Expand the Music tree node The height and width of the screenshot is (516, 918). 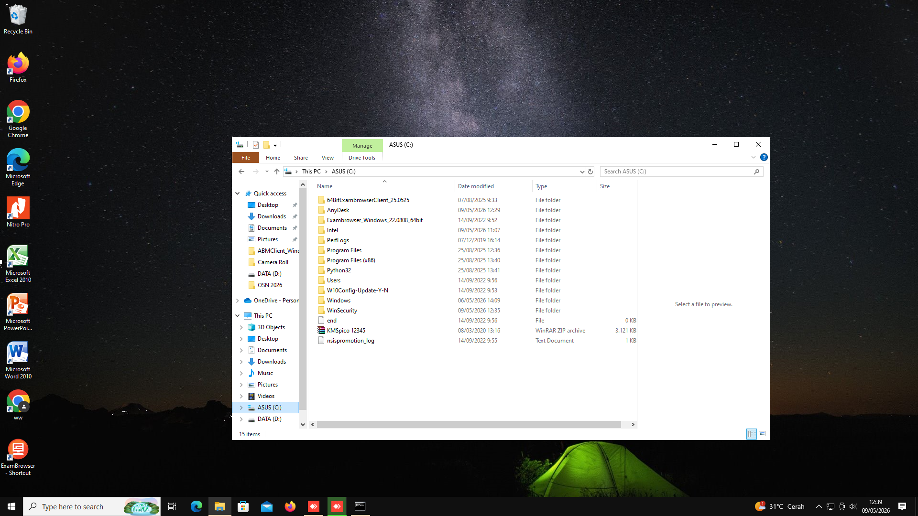click(x=241, y=373)
